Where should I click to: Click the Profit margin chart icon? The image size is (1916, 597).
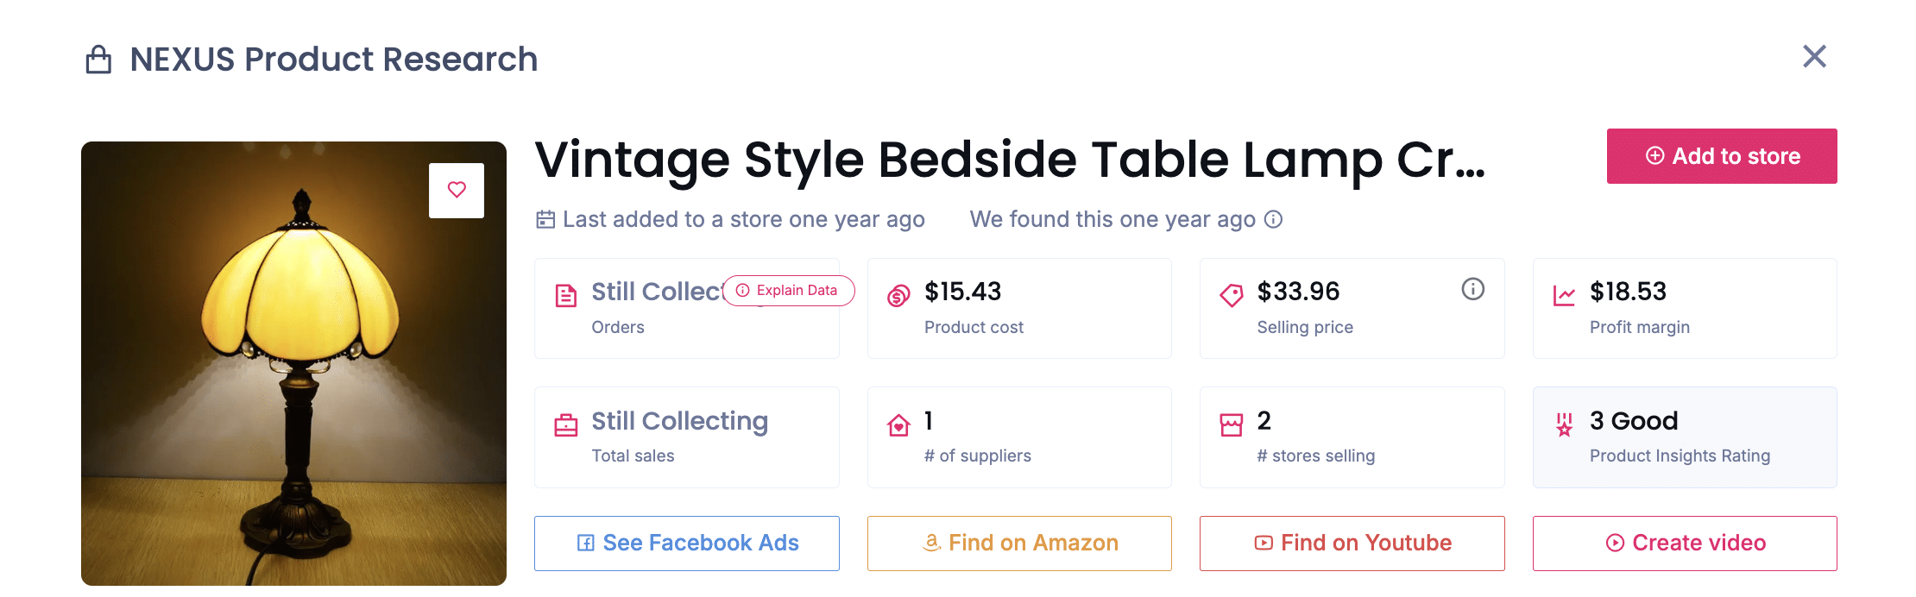[x=1564, y=296]
